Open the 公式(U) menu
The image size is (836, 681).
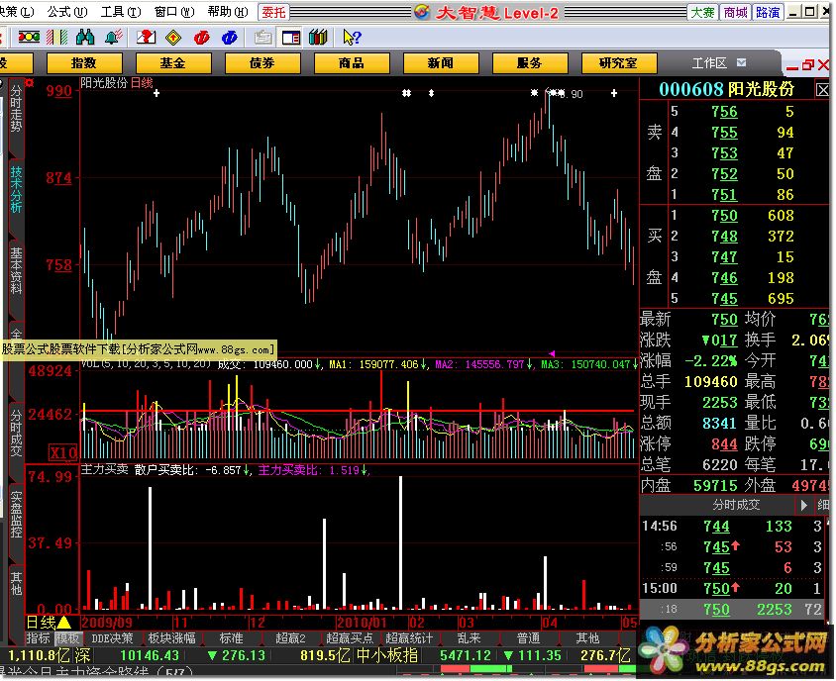(64, 12)
